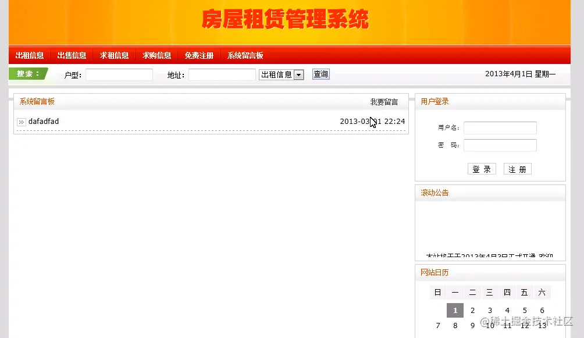Screen dimensions: 584x338
Task: Click the 查询 query button
Action: [320, 74]
